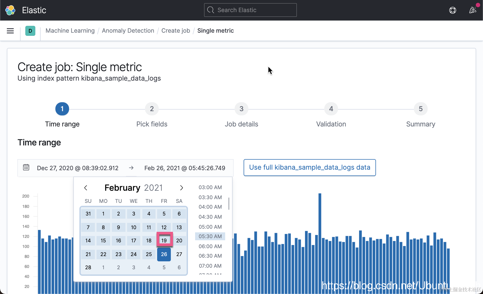Pick February 8 in calendar

(103, 227)
